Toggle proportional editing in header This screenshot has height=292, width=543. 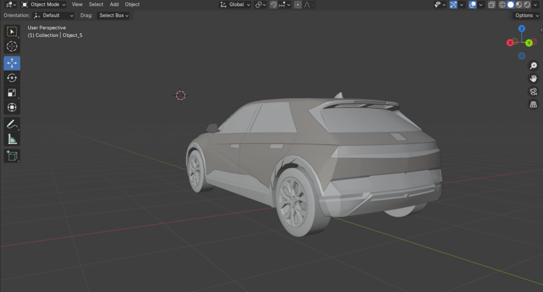297,5
